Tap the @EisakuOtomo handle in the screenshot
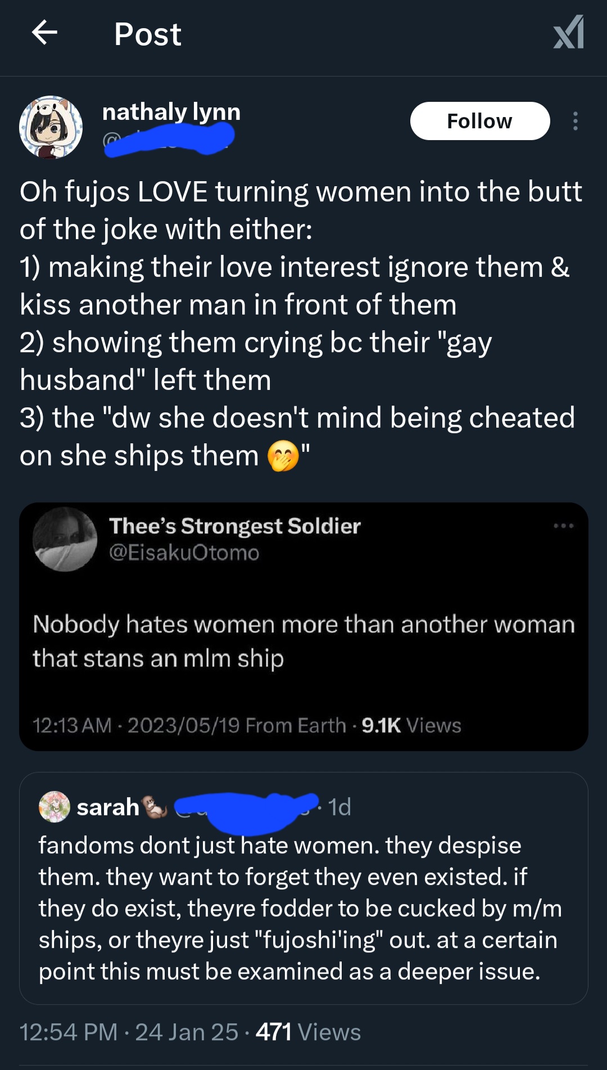 coord(184,552)
